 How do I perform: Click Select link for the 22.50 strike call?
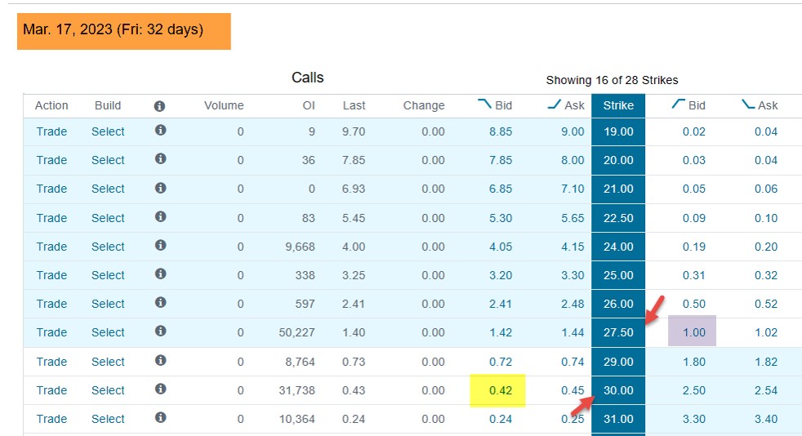108,218
